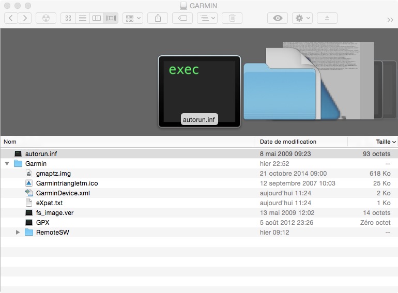Click the Burn disc toolbar icon
The height and width of the screenshot is (293, 398).
click(46, 18)
